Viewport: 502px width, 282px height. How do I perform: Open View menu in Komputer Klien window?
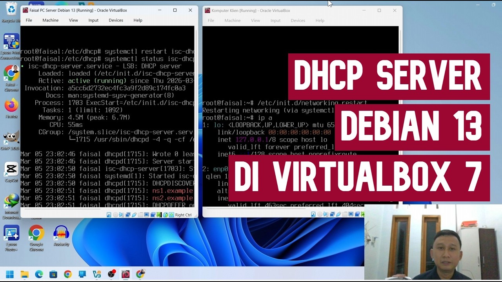(255, 20)
